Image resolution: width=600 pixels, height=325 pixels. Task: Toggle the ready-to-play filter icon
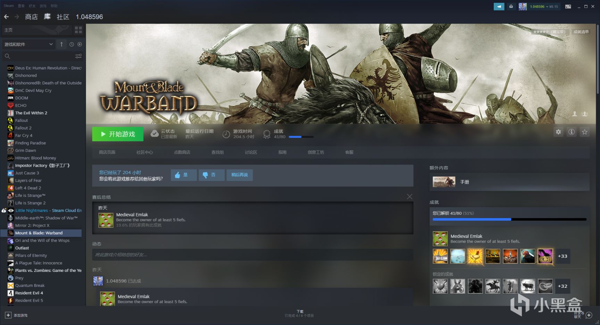80,44
